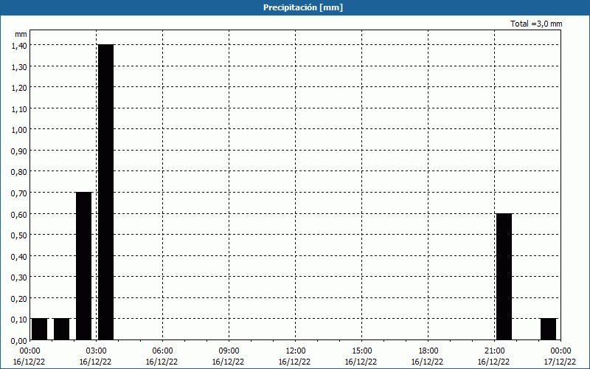Click the 0,90 y-axis label
The width and height of the screenshot is (590, 369).
[19, 151]
